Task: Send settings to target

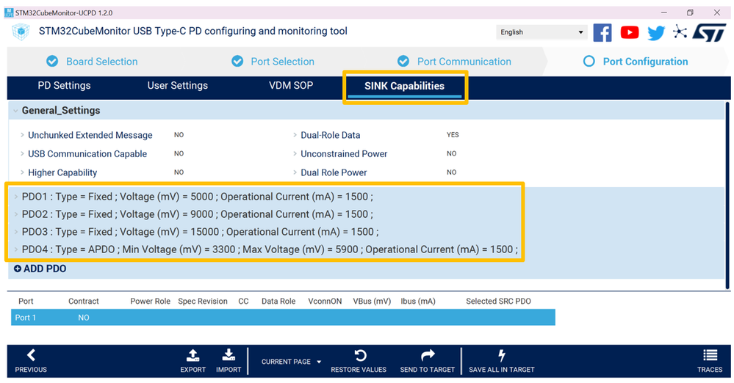Action: 428,360
